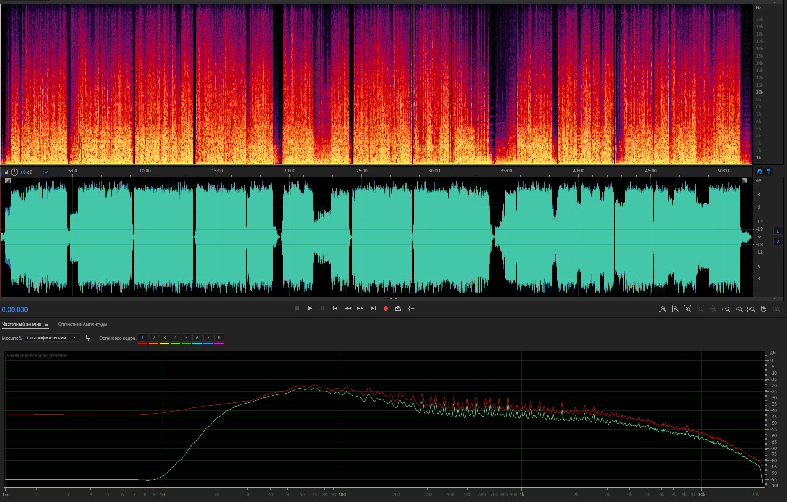
Task: Toggle channel 1 enable button
Action: point(777,231)
